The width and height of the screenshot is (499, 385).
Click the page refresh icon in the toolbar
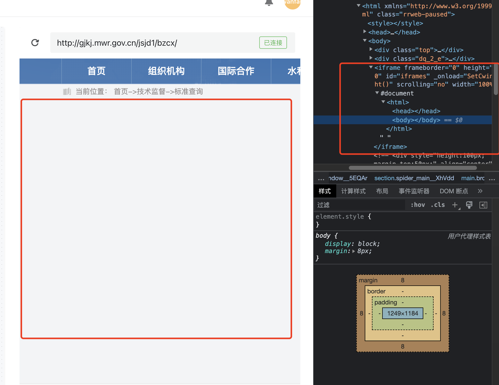(x=35, y=43)
